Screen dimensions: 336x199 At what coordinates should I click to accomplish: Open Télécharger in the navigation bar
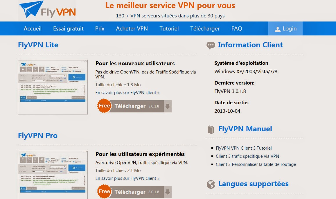(x=205, y=29)
